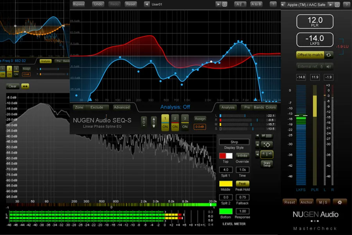Click the delta icon next to External ref.
This screenshot has height=235, width=352.
tap(321, 67)
